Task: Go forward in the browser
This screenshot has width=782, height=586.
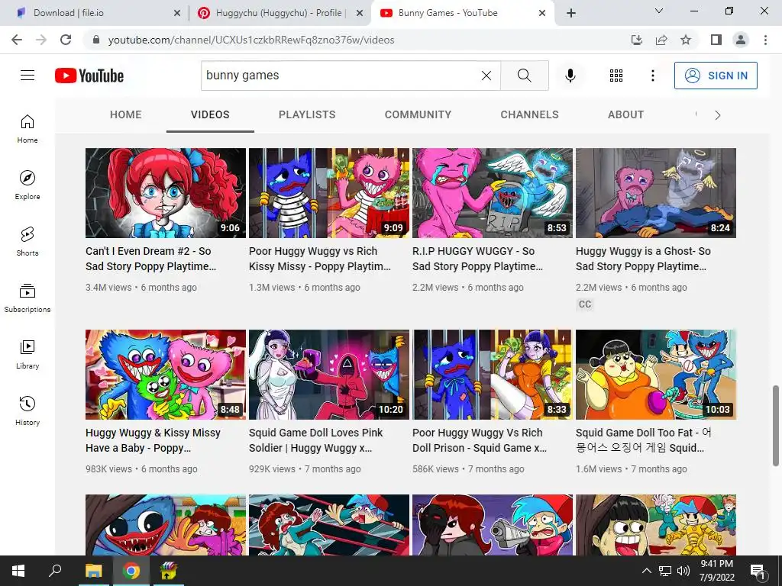Action: [x=41, y=40]
